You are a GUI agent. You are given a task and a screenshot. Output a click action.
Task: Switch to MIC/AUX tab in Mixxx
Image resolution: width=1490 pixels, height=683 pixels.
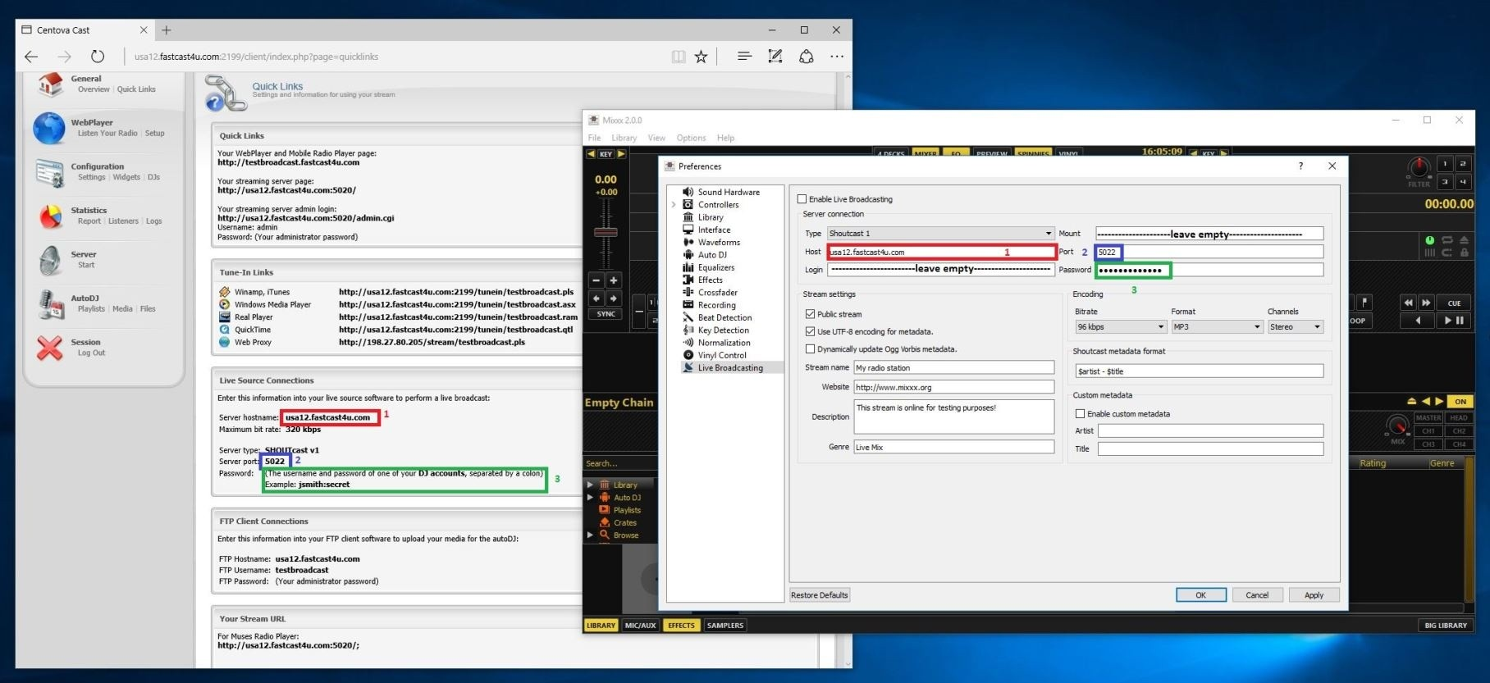point(640,626)
